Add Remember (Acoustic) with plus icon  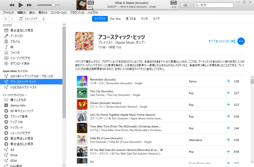point(228,81)
